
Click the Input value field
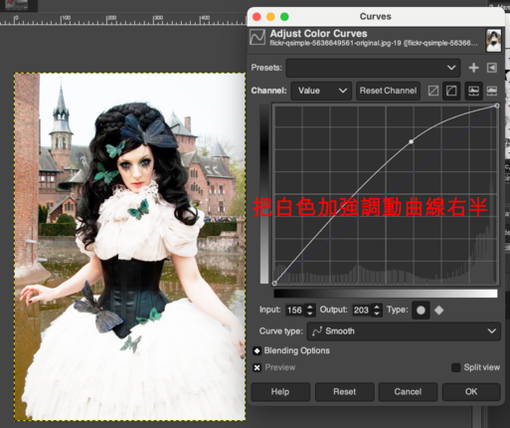[x=295, y=311]
